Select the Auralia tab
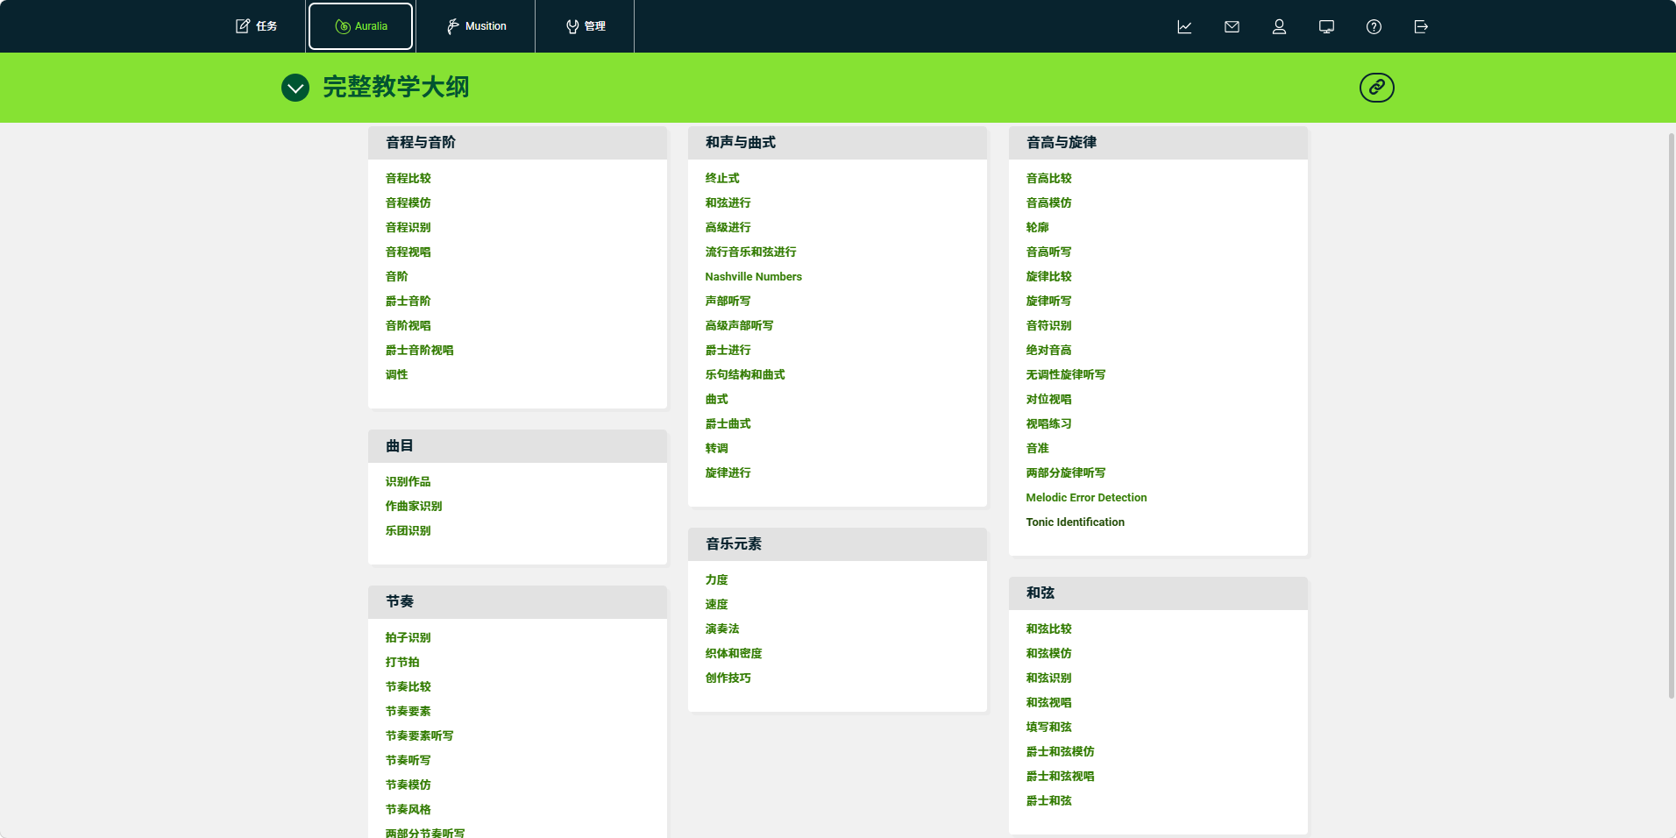The width and height of the screenshot is (1676, 838). [x=360, y=26]
